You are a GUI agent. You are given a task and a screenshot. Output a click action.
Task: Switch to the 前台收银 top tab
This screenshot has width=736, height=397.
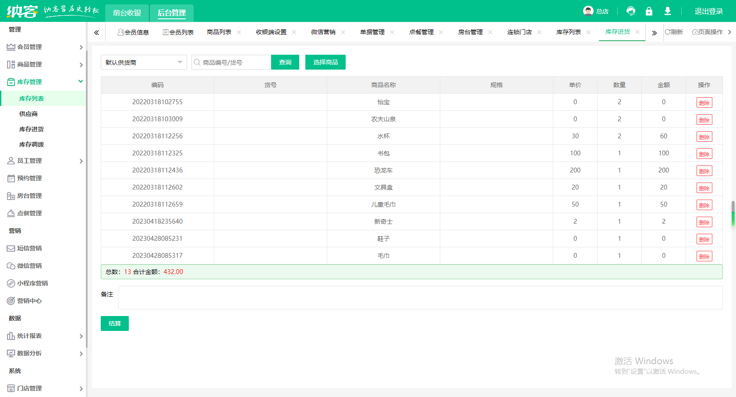click(x=127, y=13)
